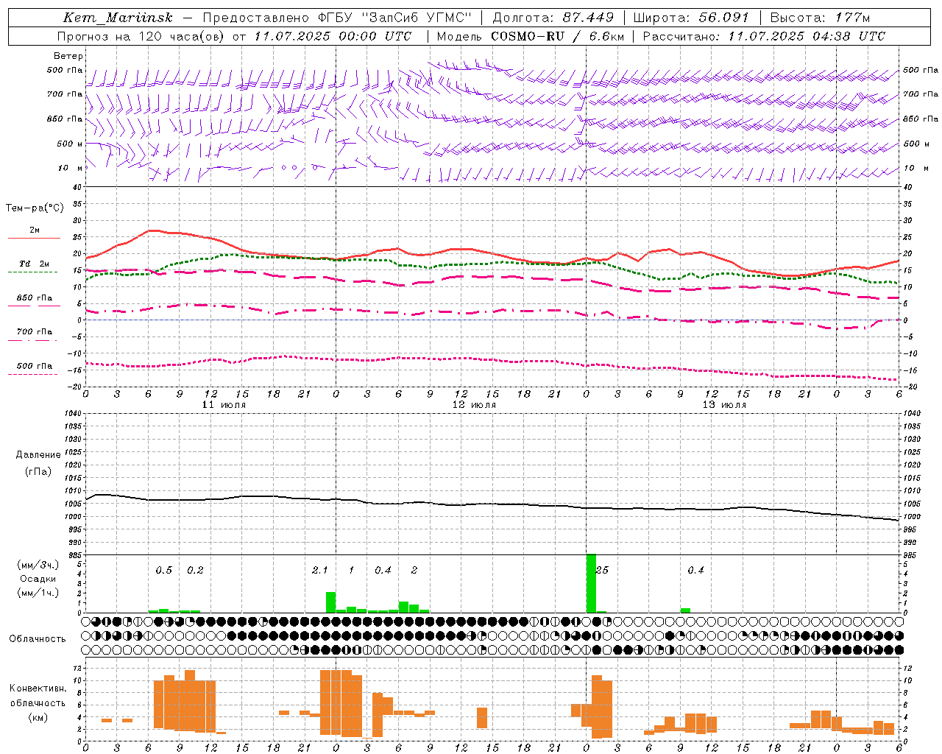Click the computed time Рассчитано: 11.07.2025 04:38 UTC
Viewport: 942px width, 754px height.
[764, 36]
